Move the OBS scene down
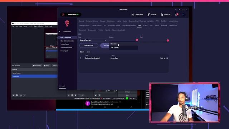This screenshot has height=129, width=229. coord(24,95)
